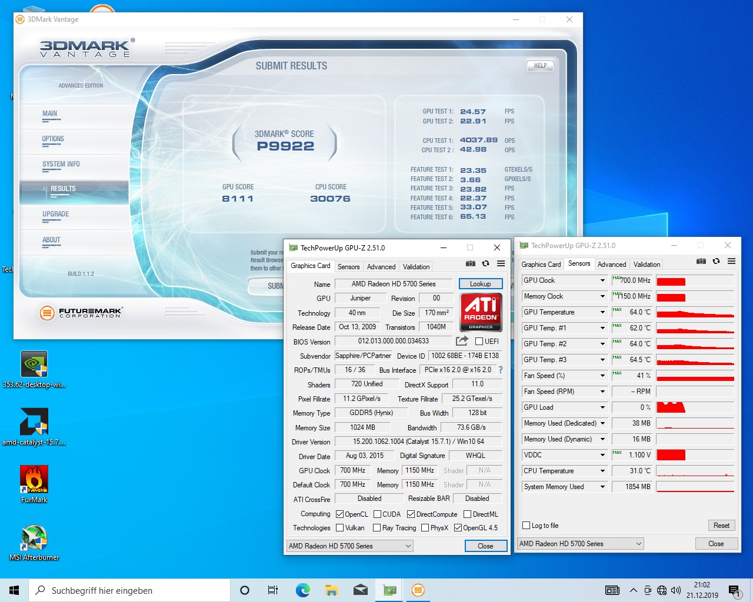Click the ATI Radeon graphics logo
The image size is (753, 602).
[481, 312]
